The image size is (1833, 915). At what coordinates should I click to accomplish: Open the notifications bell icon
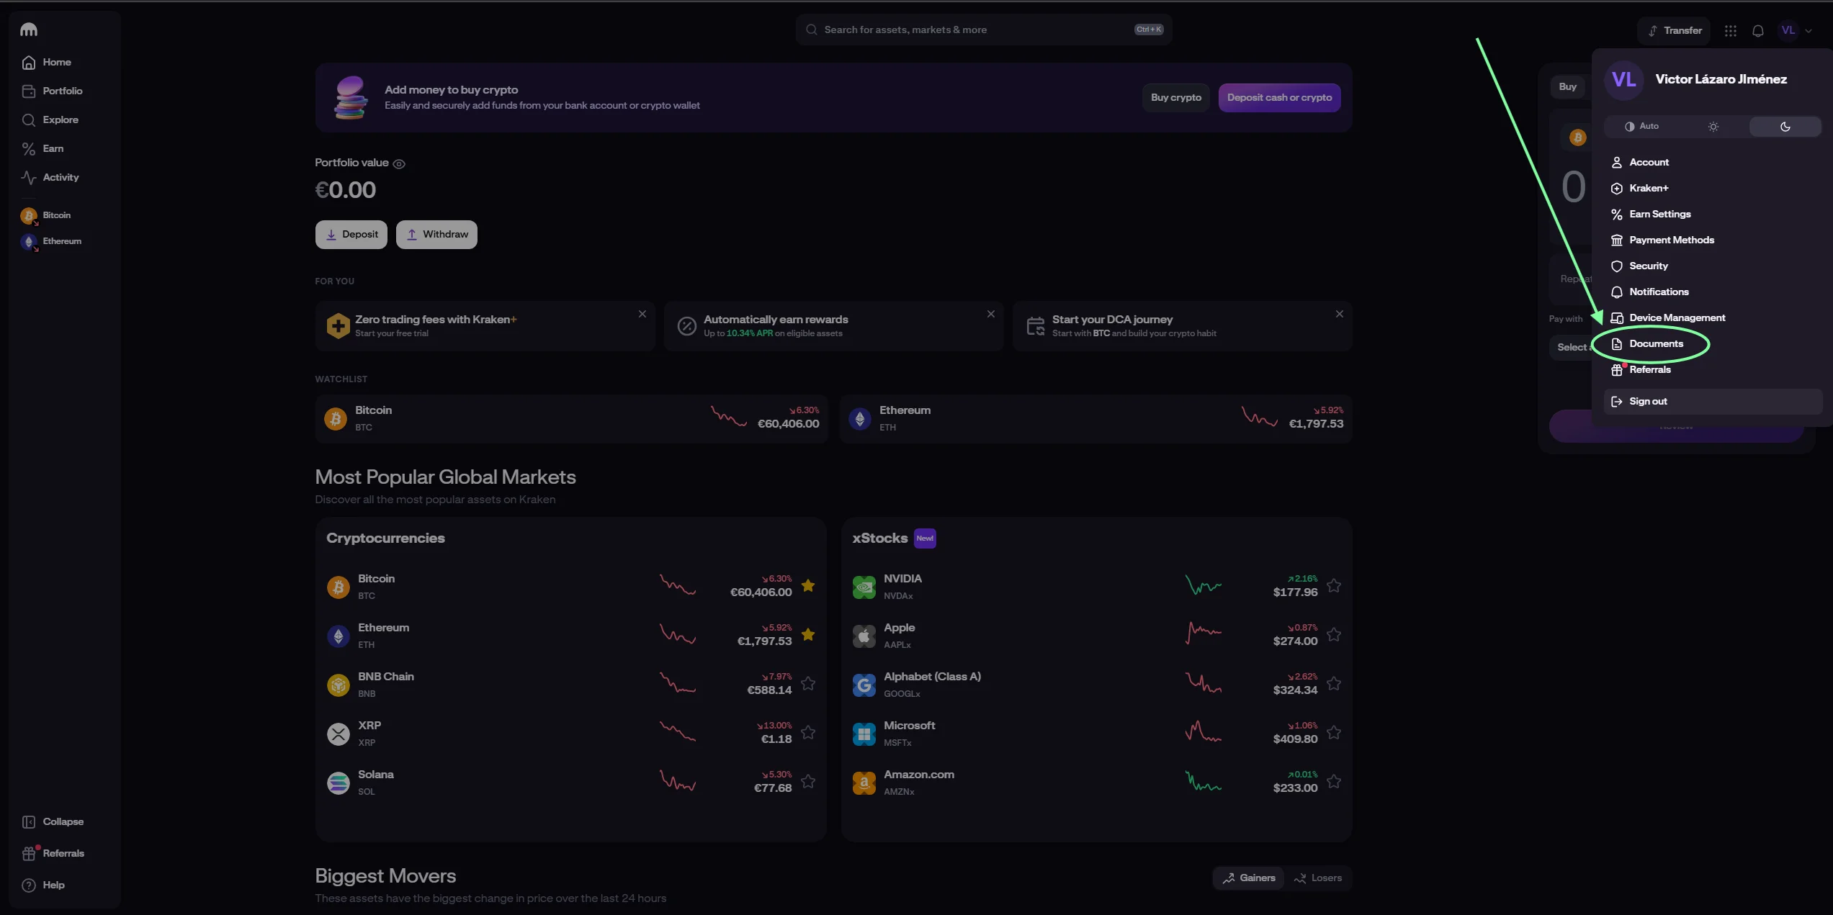pyautogui.click(x=1758, y=30)
